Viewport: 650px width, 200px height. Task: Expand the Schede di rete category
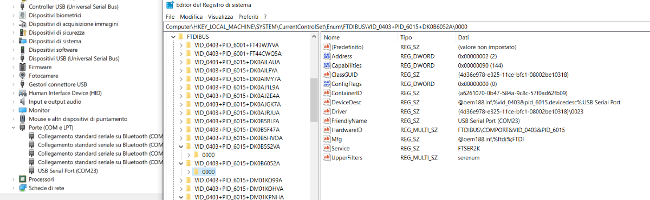click(14, 188)
